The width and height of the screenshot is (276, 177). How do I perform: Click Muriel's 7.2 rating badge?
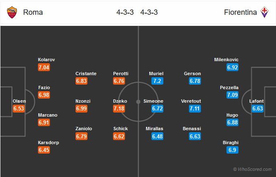(x=157, y=81)
